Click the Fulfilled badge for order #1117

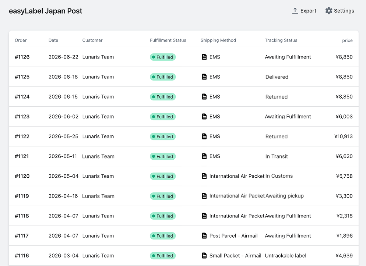click(163, 236)
